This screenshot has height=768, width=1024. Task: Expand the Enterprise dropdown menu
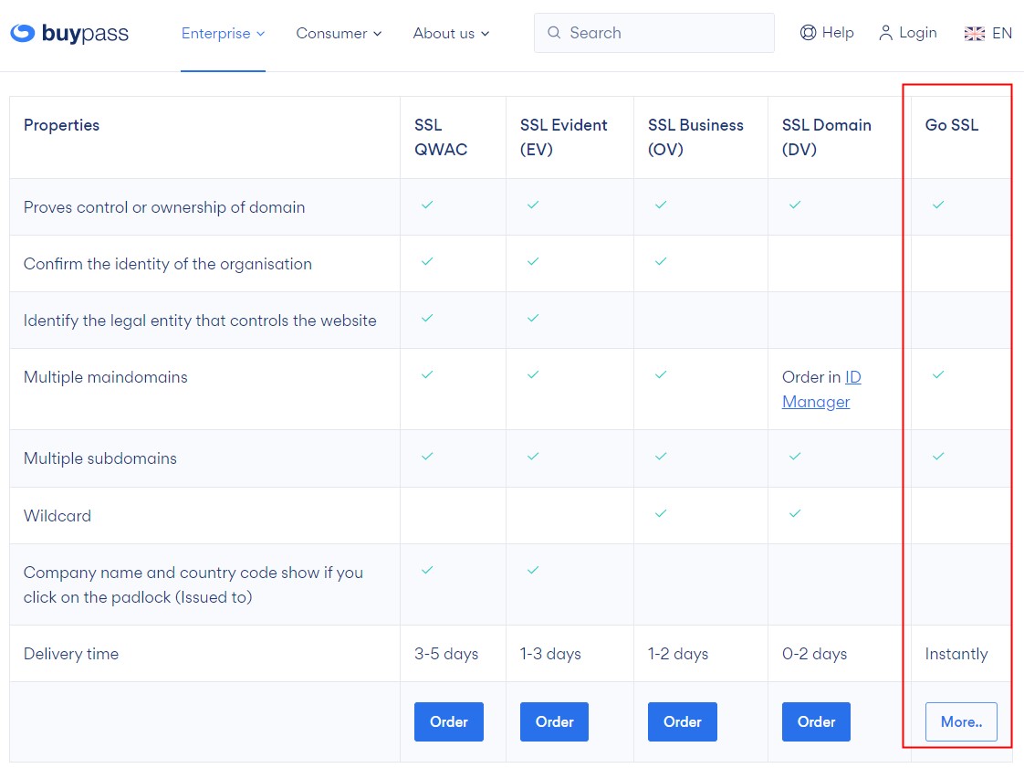(x=223, y=34)
